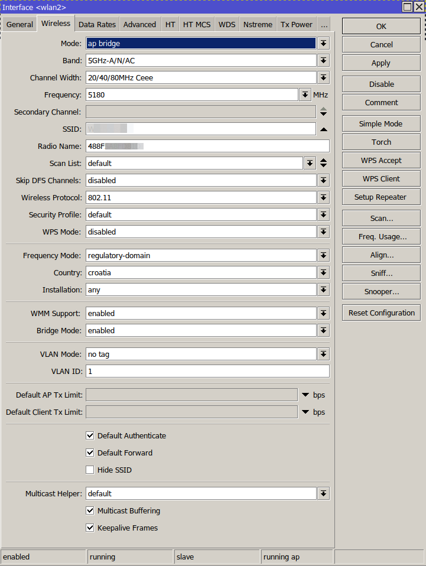Expand Default AP Tx Limit field

305,395
